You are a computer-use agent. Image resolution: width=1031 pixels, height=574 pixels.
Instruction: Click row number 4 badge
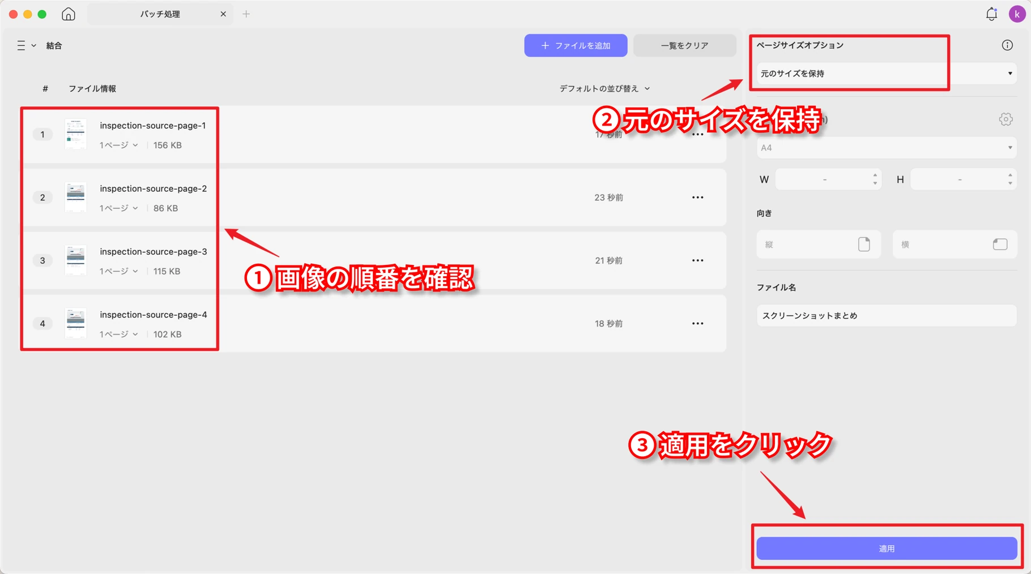42,323
